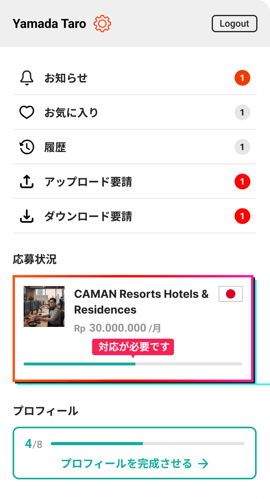Log out using the Logout button
This screenshot has width=270, height=499.
pyautogui.click(x=235, y=24)
